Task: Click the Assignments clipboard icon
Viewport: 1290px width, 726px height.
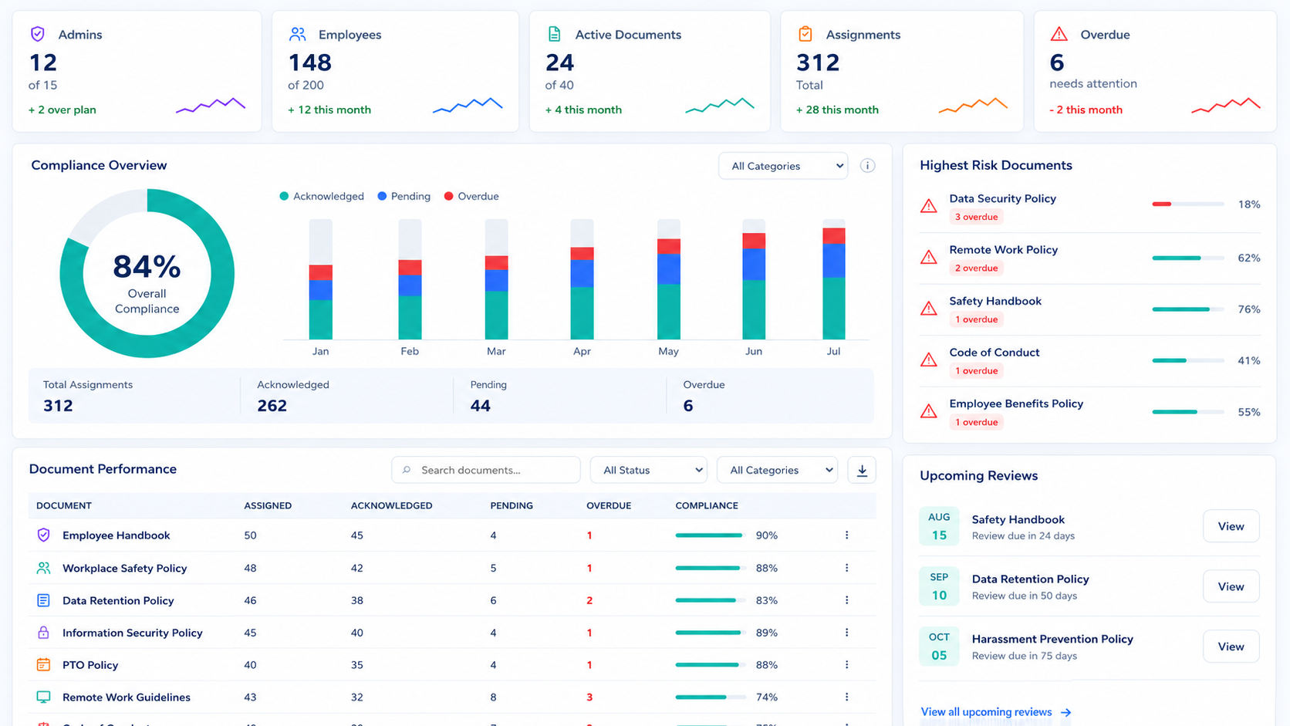Action: [x=805, y=34]
